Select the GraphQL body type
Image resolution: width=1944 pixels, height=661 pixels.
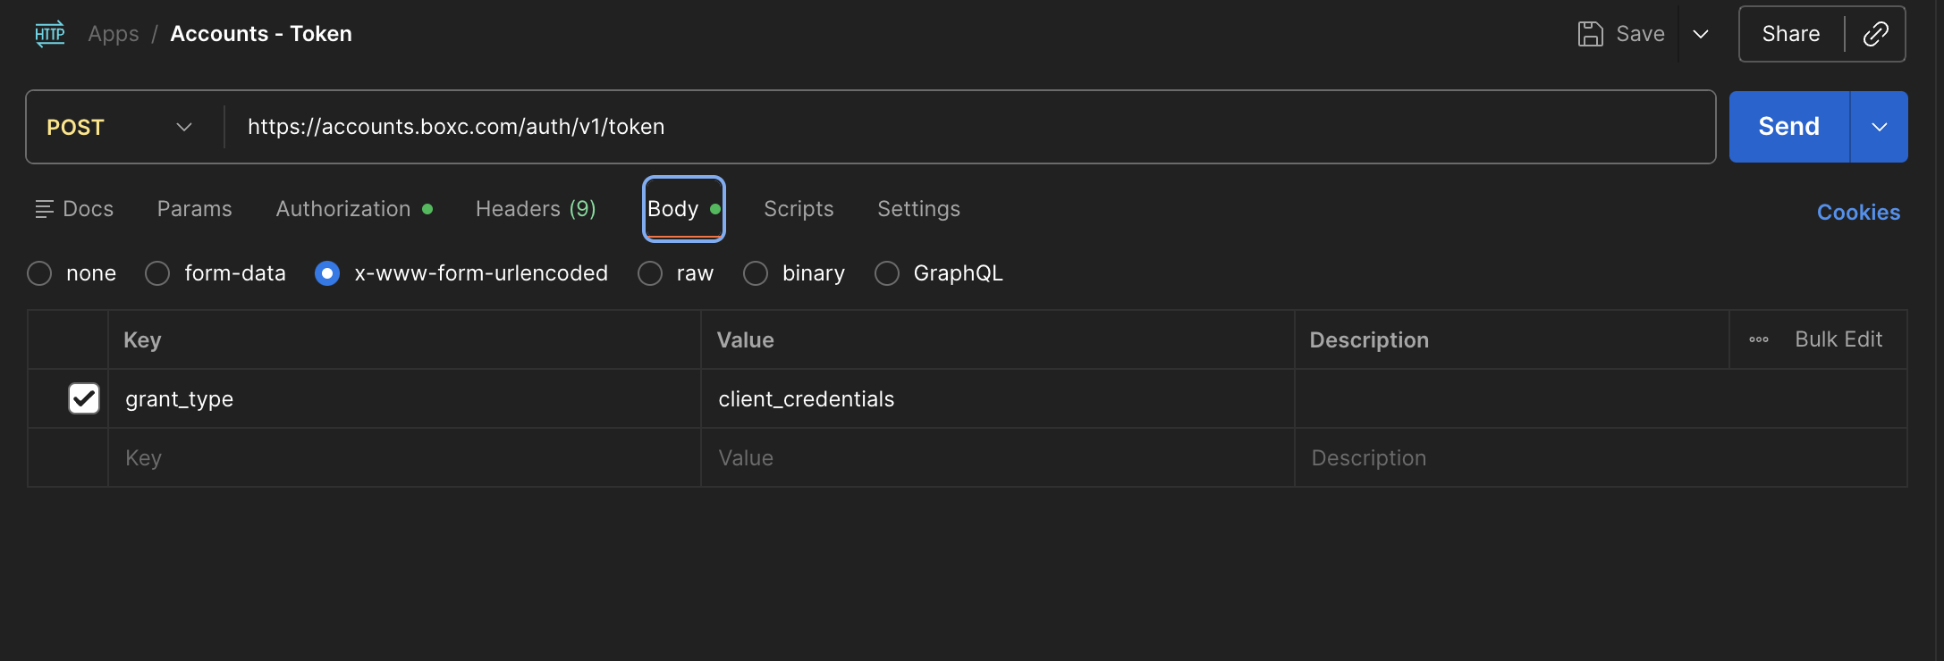coord(887,273)
